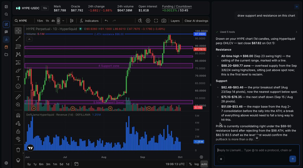The width and height of the screenshot is (303, 168).
Task: Set the 5d date range
Action: tap(61, 164)
